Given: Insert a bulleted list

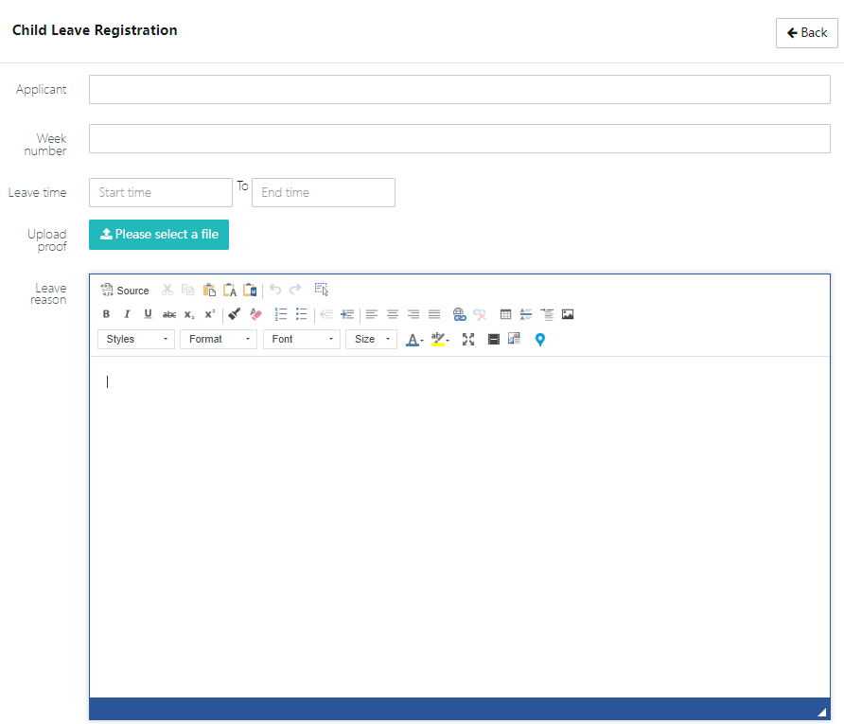Looking at the screenshot, I should (x=302, y=314).
